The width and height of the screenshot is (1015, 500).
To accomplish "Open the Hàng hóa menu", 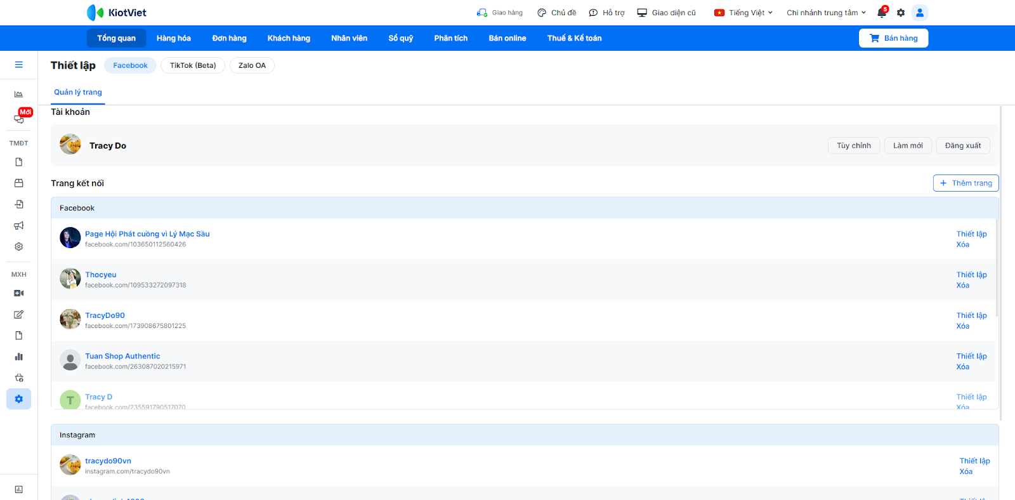I will point(174,38).
